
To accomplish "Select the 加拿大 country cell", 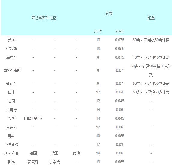I will click(x=55, y=162).
